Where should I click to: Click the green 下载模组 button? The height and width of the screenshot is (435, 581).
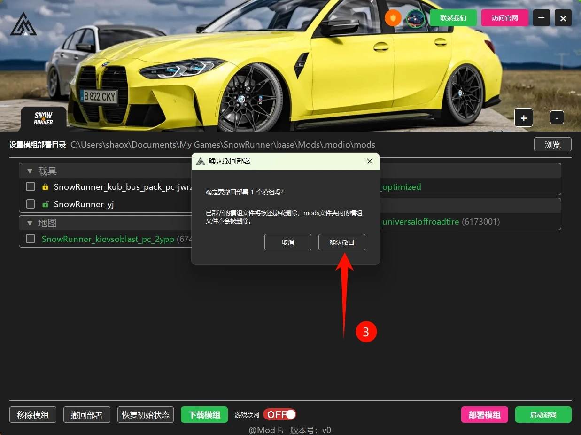click(x=204, y=415)
